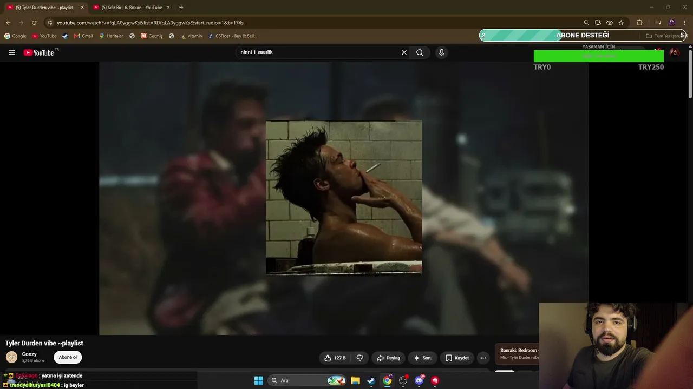Open OBS Studio from the taskbar
This screenshot has width=693, height=389.
pos(403,380)
